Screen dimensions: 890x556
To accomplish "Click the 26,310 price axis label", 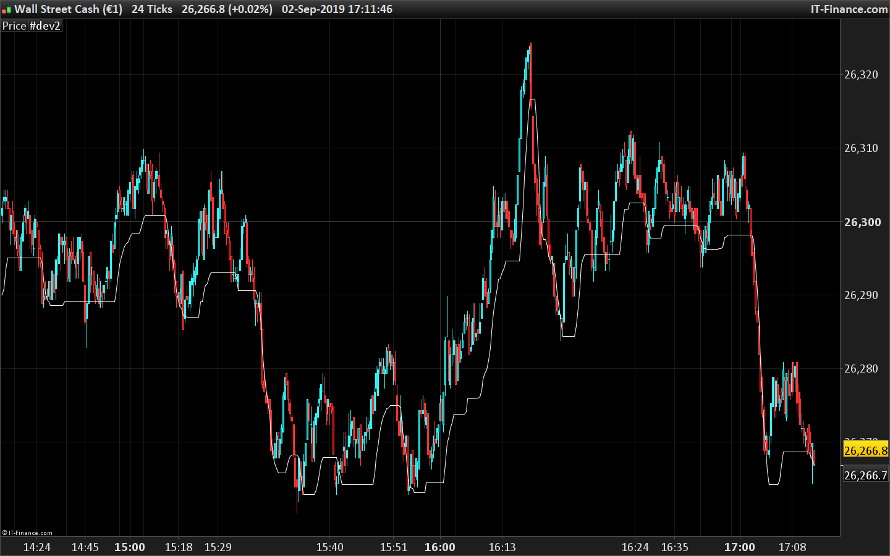I will click(x=861, y=148).
